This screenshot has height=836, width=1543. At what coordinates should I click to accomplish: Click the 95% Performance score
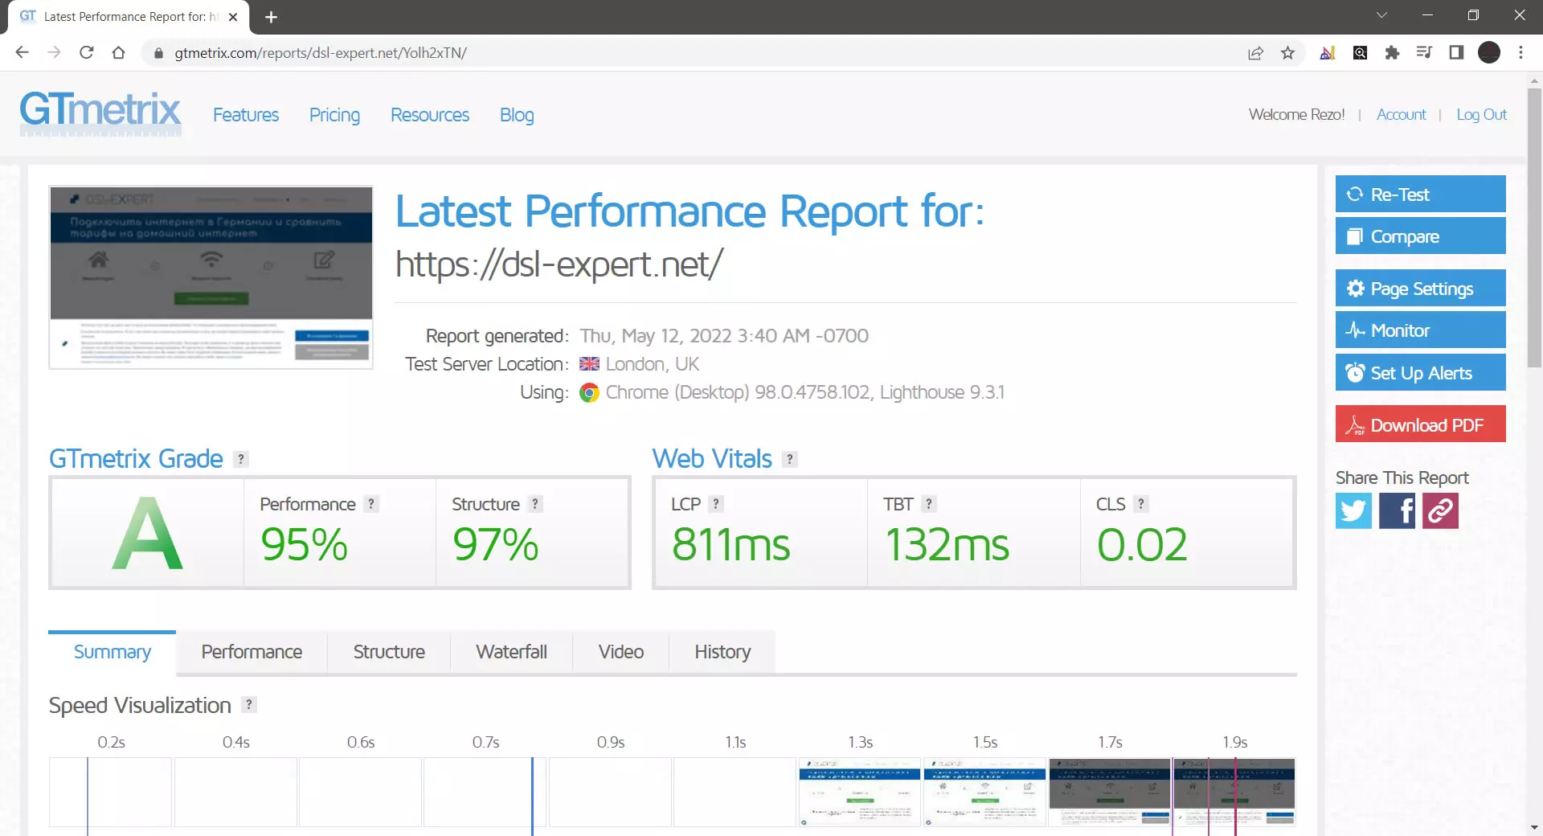(x=304, y=544)
